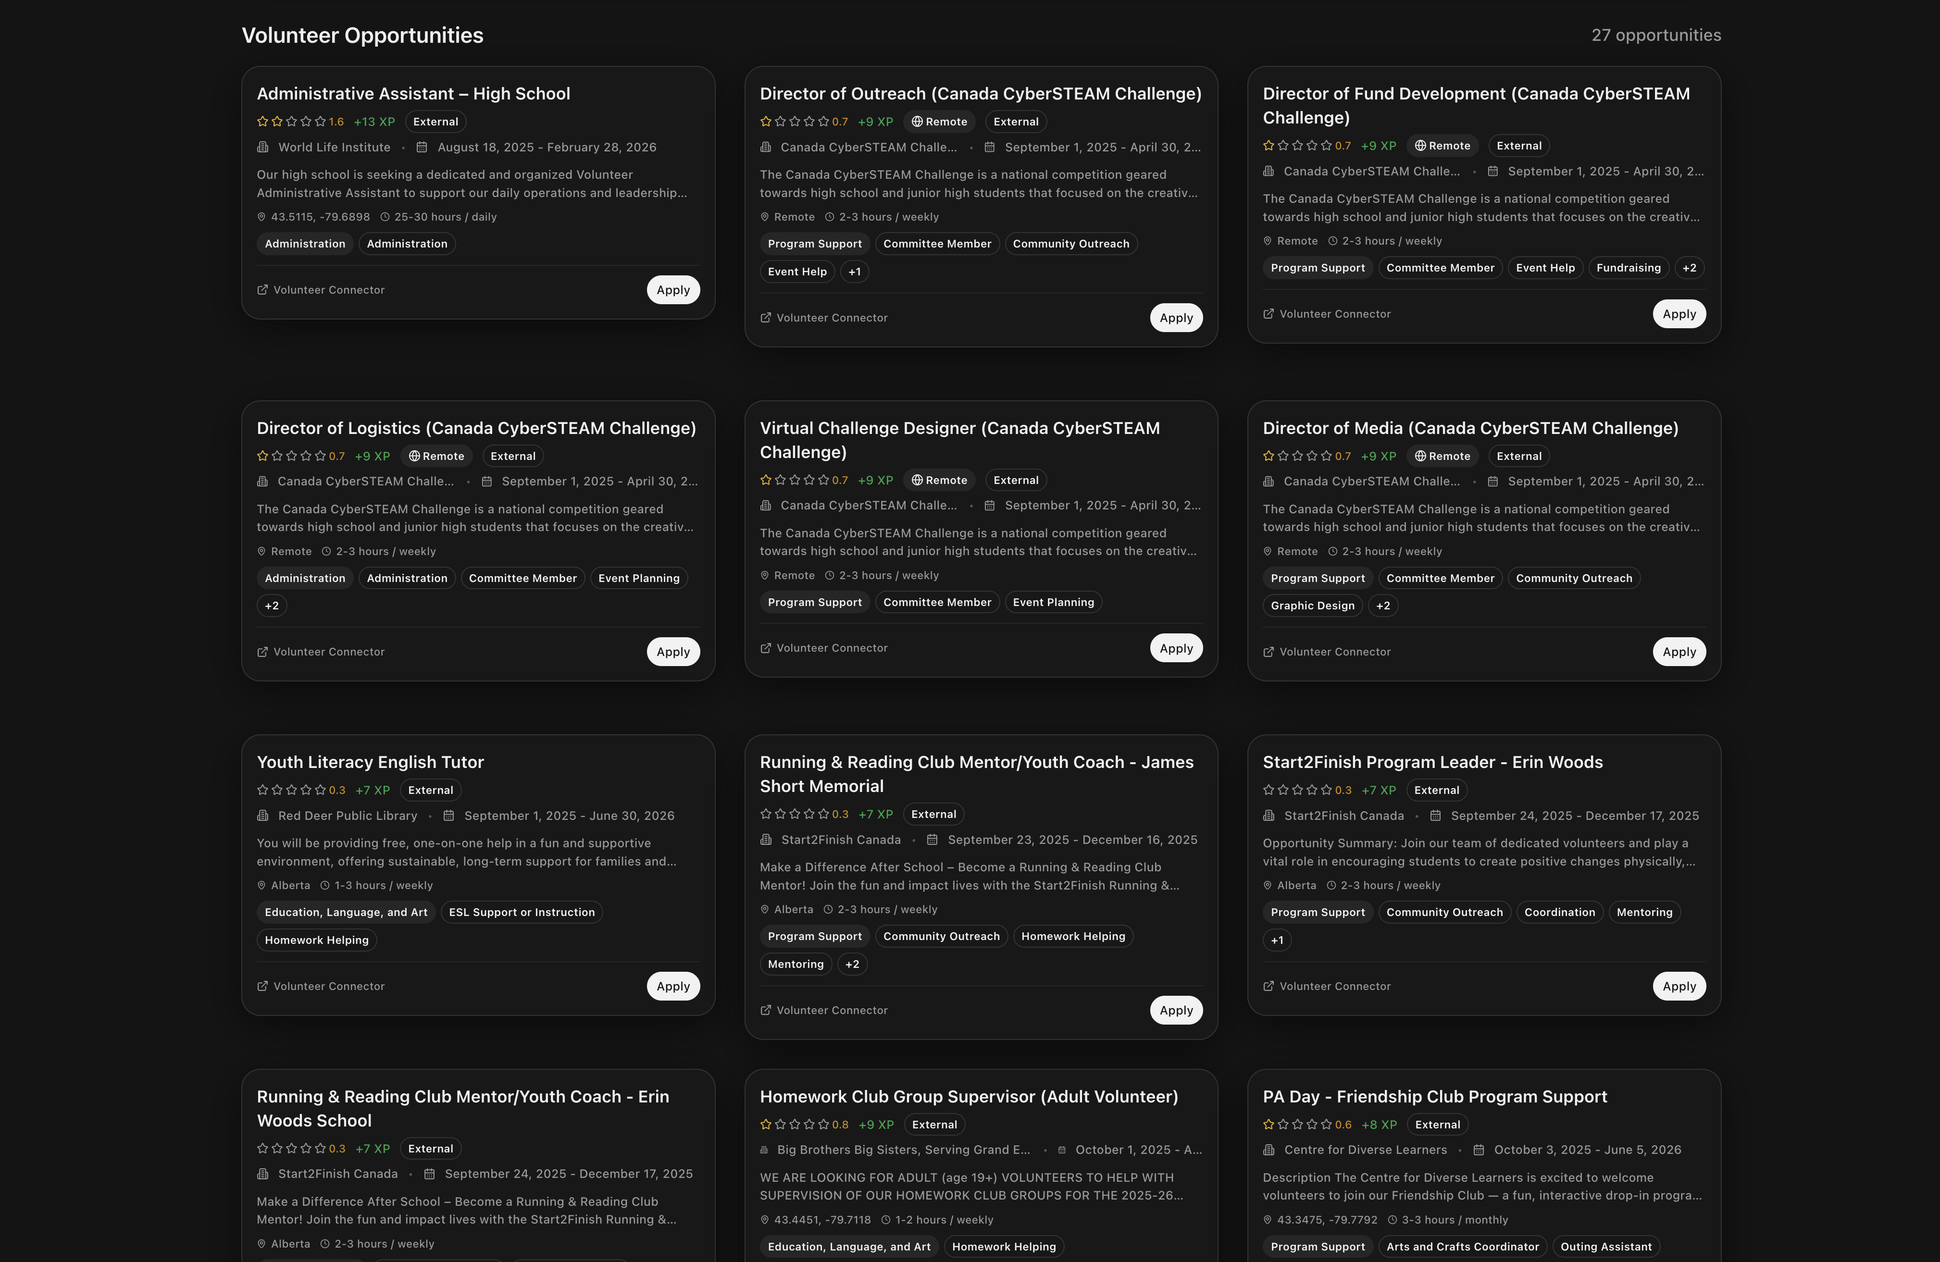This screenshot has height=1262, width=1940.
Task: Apply to Youth Literacy English Tutor
Action: tap(672, 986)
